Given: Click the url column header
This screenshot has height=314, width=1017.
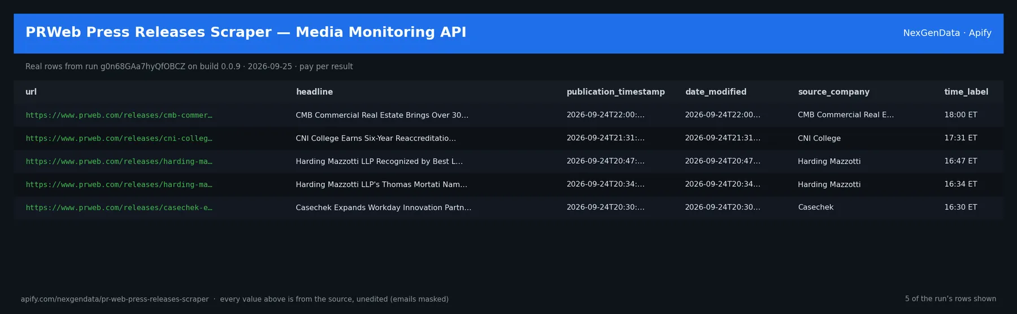Looking at the screenshot, I should click(31, 92).
